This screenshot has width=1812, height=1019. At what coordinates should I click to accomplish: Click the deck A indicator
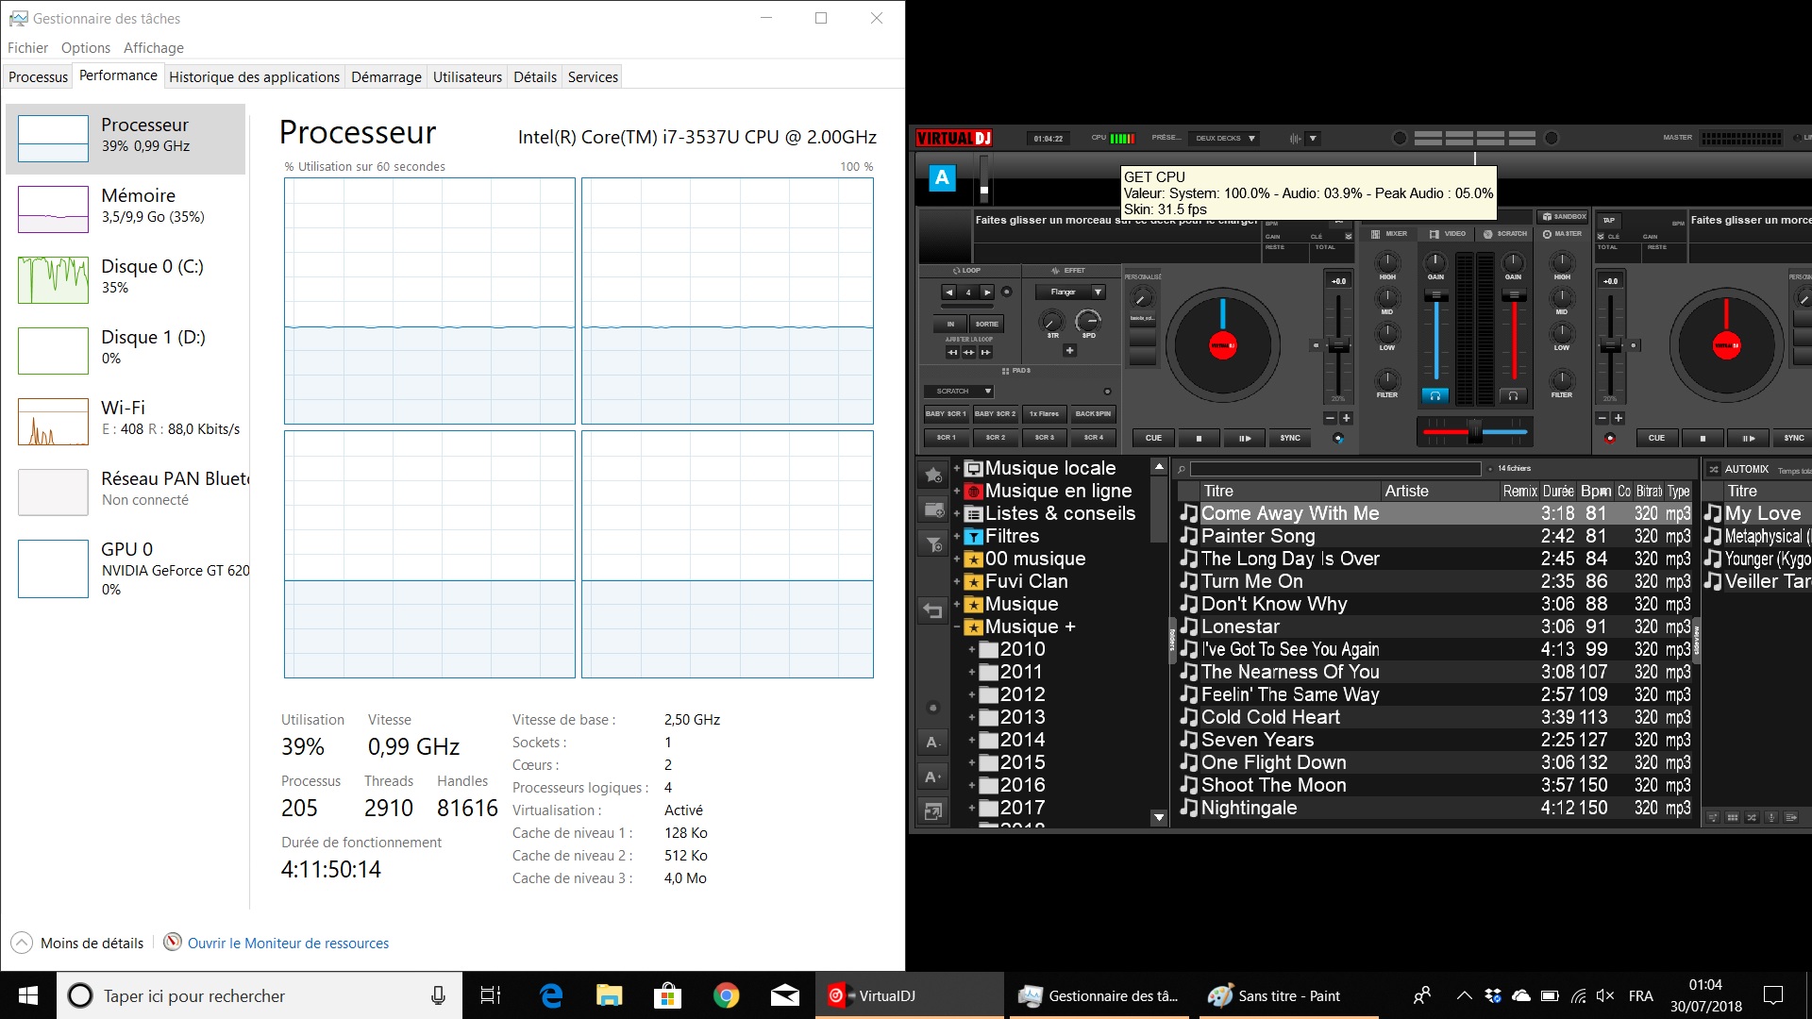tap(942, 178)
